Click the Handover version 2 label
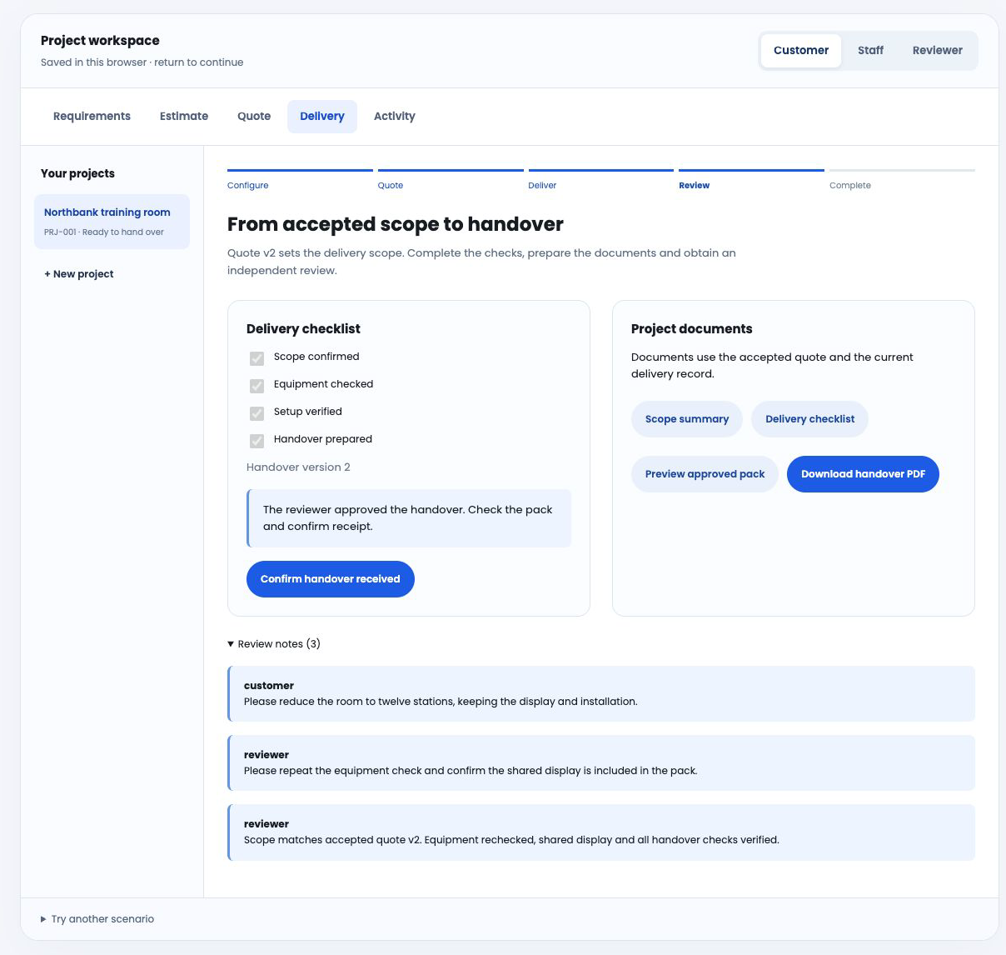Screen dimensions: 1006x955 pos(298,467)
